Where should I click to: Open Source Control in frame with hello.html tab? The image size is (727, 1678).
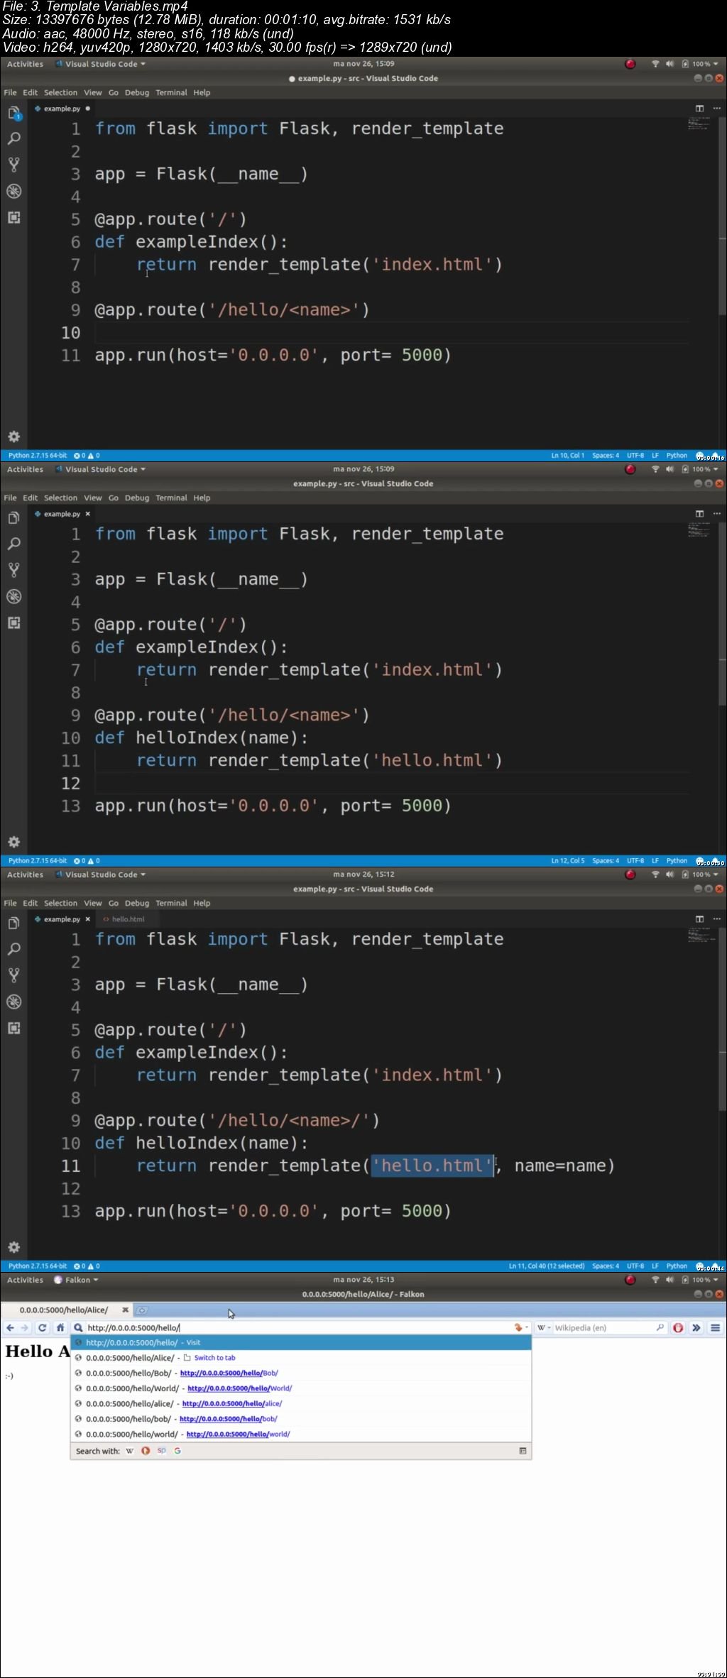[13, 975]
